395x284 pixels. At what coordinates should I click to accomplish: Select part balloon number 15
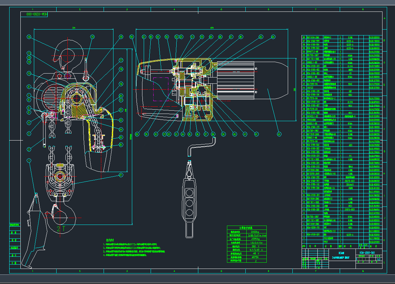[92, 37]
